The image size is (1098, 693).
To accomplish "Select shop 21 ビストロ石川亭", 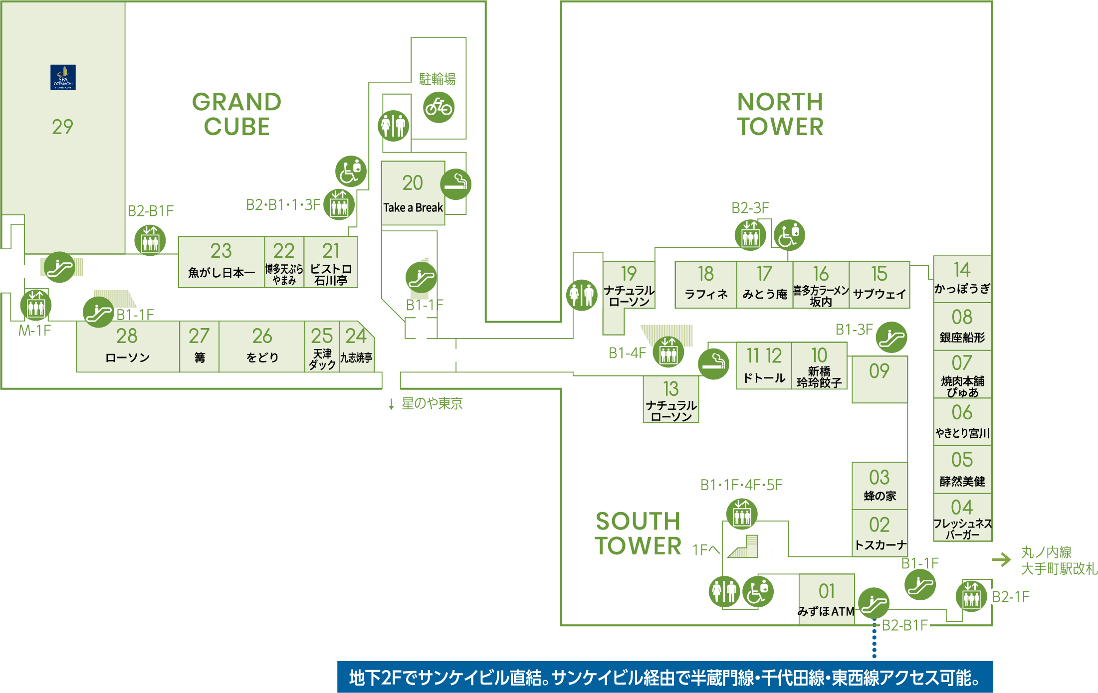I will tap(331, 262).
